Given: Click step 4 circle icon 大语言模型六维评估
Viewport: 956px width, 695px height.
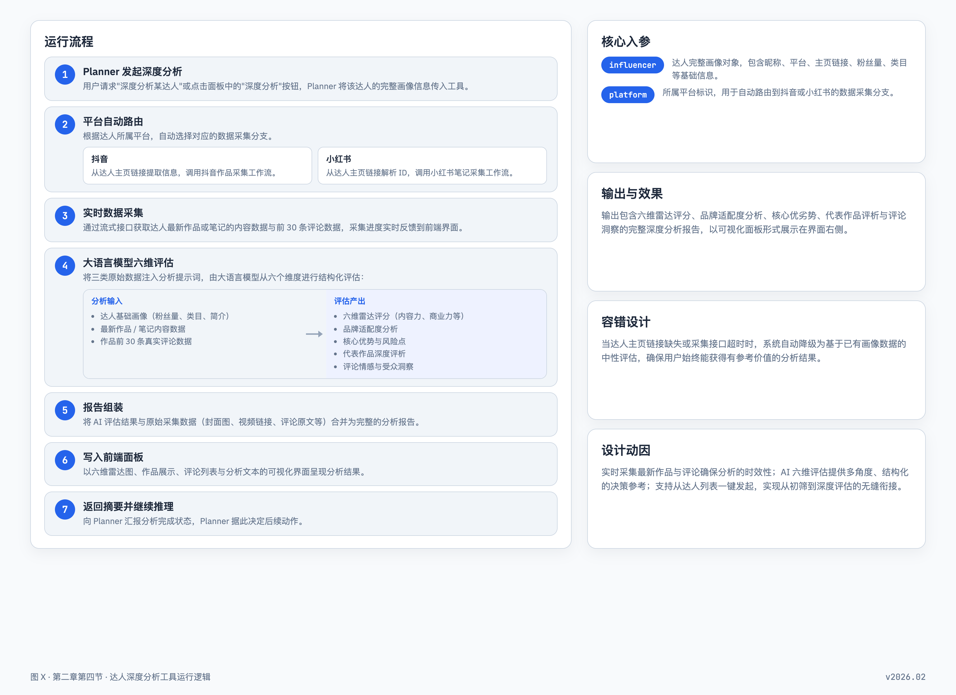Looking at the screenshot, I should (x=65, y=266).
